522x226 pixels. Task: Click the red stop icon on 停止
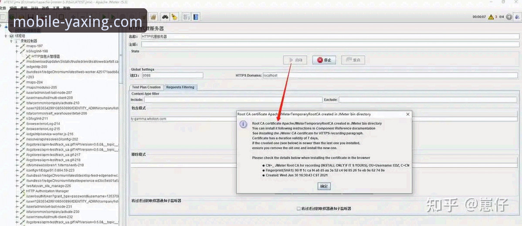(x=320, y=60)
